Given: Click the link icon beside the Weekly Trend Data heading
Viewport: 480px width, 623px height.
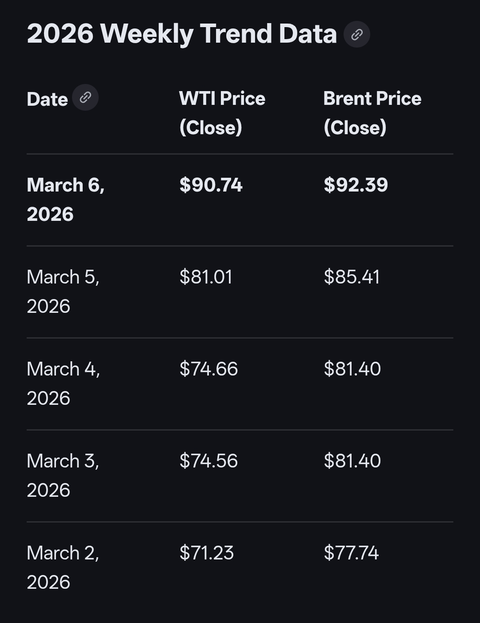Looking at the screenshot, I should click(357, 34).
